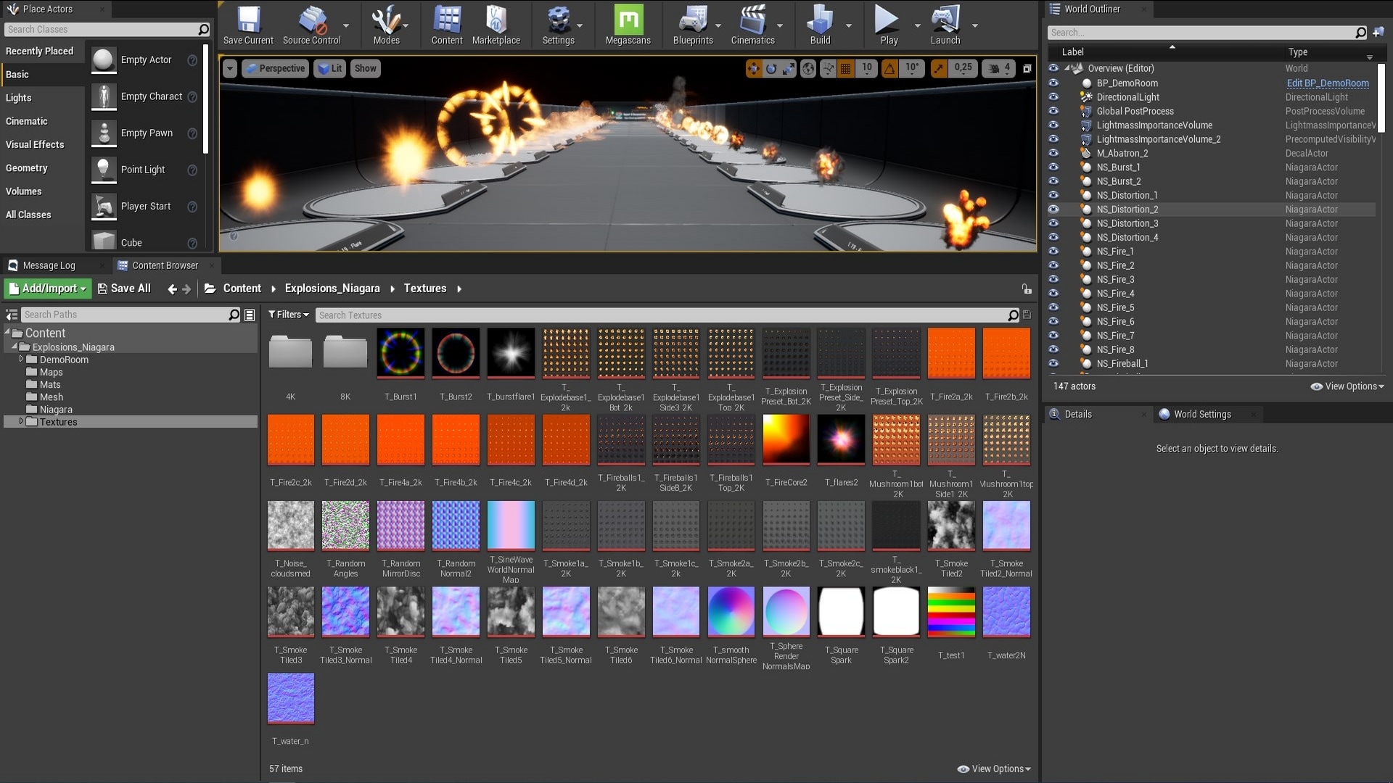Click the Save All button
This screenshot has width=1393, height=783.
tap(123, 288)
